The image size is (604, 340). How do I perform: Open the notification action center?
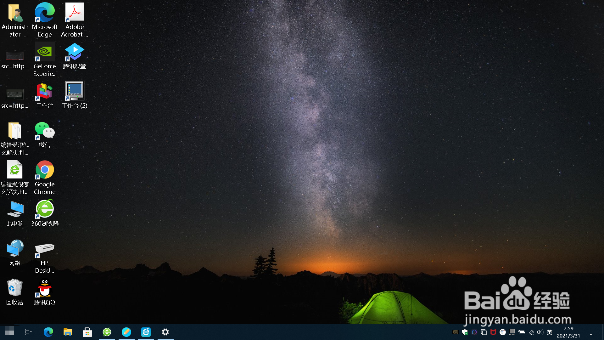[x=591, y=332]
